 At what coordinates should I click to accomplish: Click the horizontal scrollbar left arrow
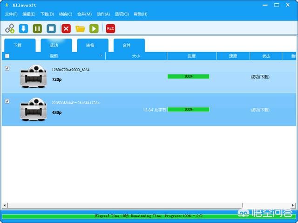pyautogui.click(x=5, y=205)
